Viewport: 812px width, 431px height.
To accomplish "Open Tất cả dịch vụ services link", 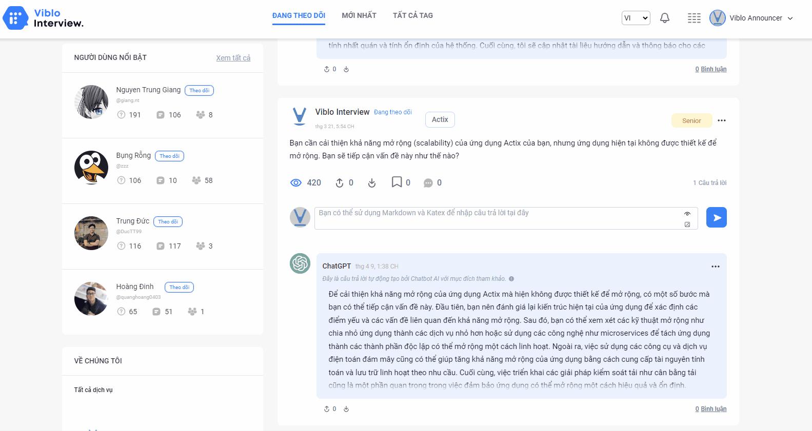I will (93, 390).
